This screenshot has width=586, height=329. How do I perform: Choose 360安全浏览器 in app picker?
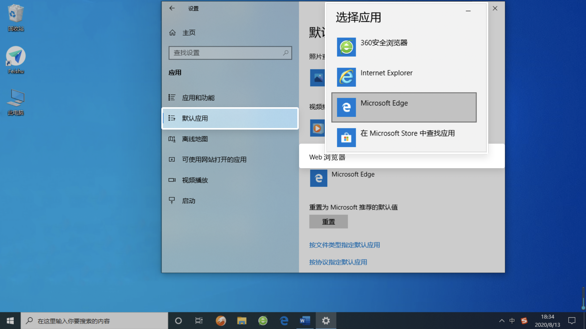click(x=404, y=47)
